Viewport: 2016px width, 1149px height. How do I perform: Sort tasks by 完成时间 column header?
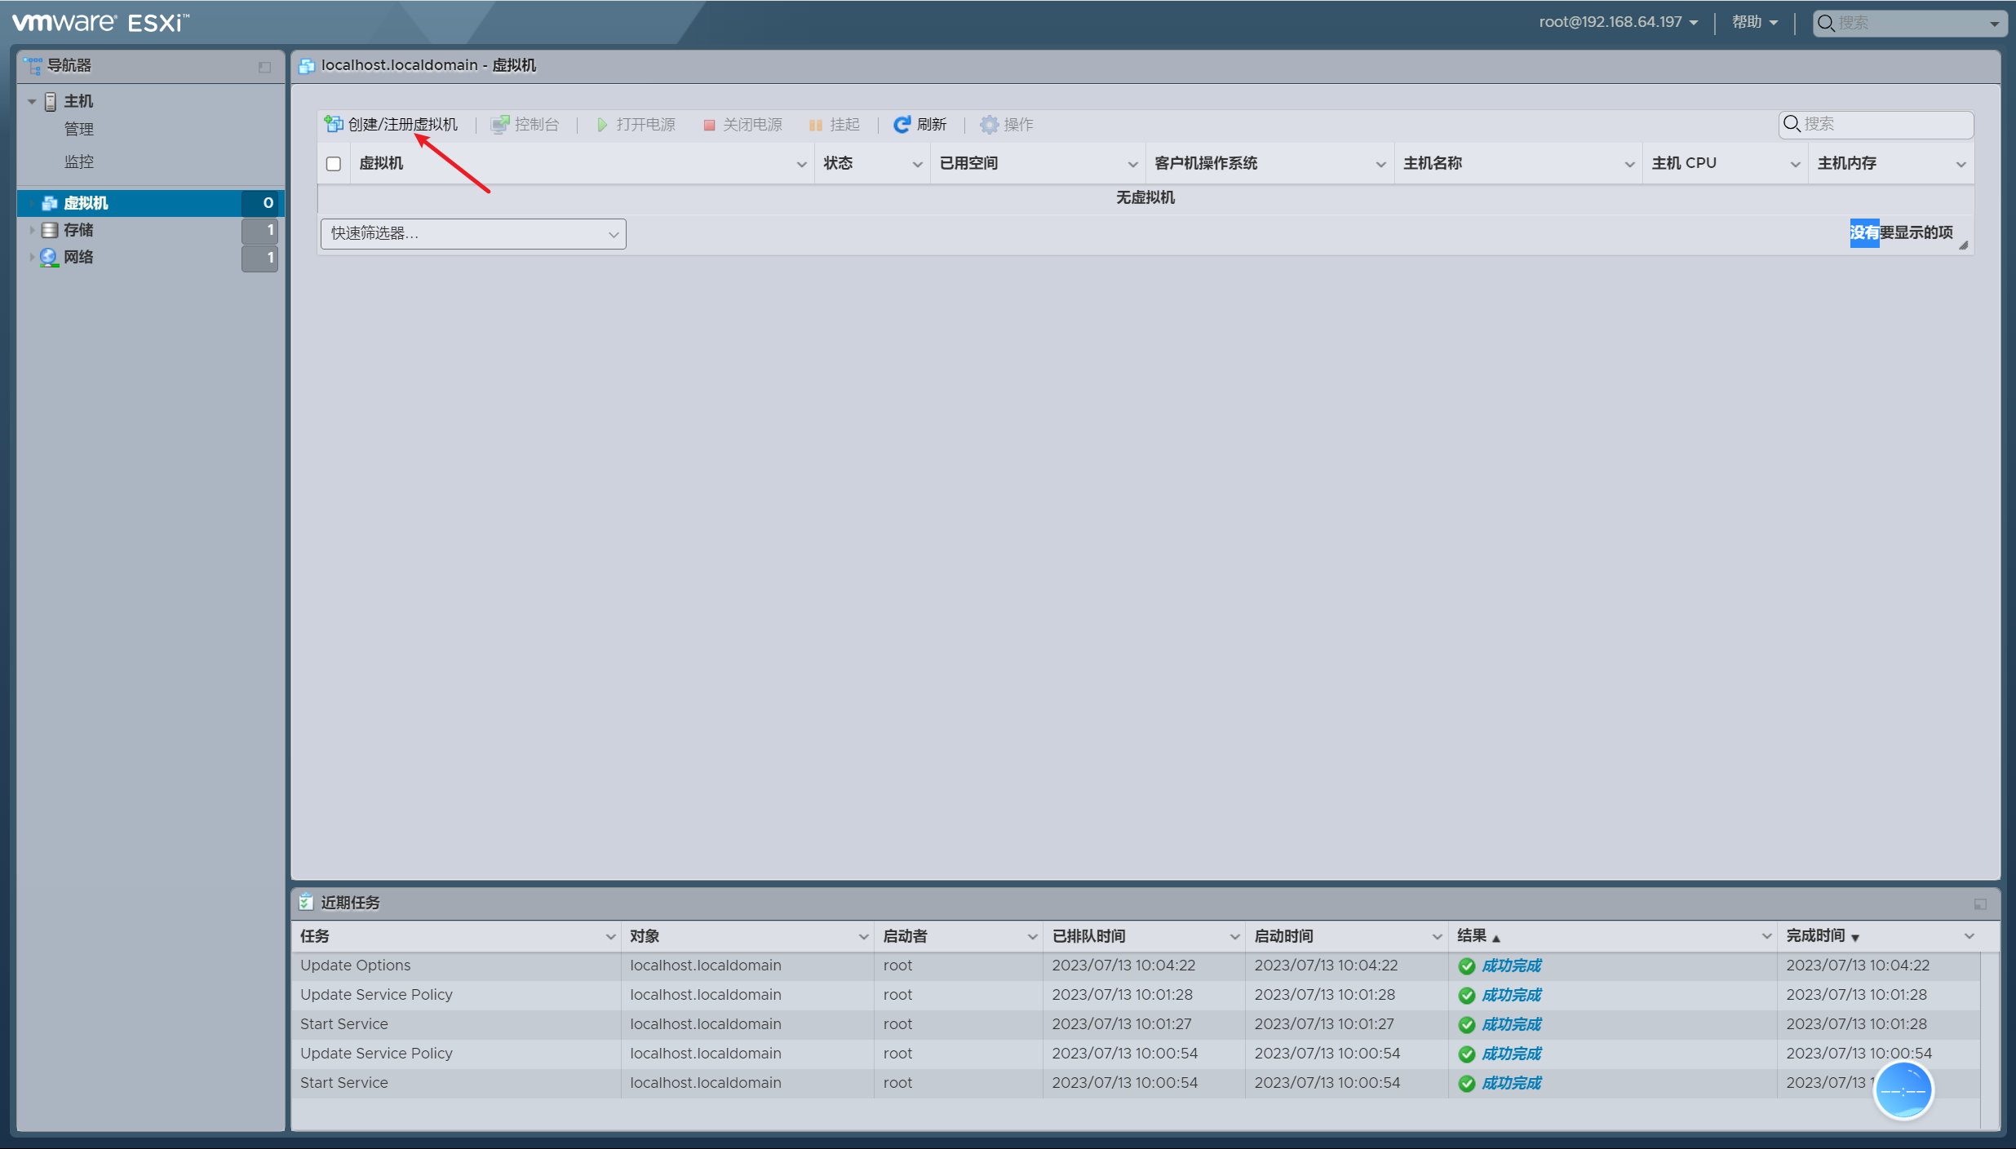[1815, 936]
